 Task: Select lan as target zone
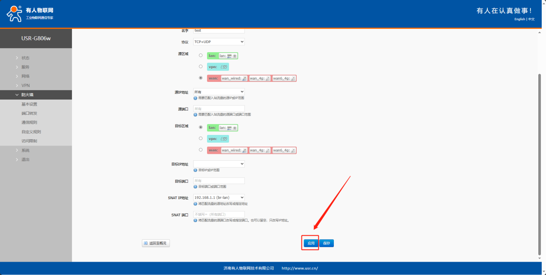point(201,127)
